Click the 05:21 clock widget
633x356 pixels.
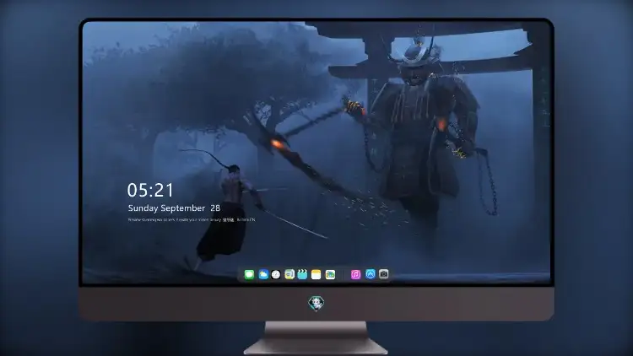[x=150, y=190]
